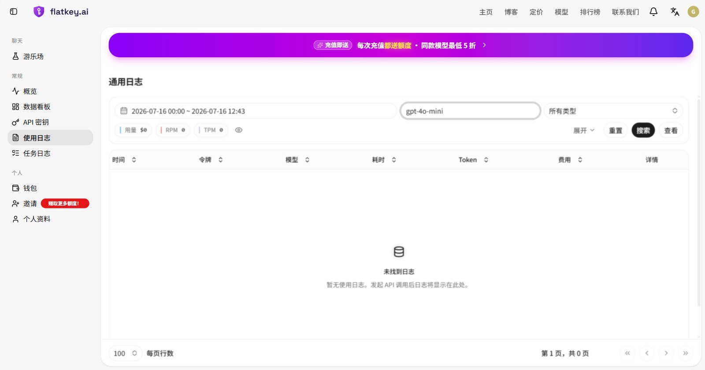Go to previous page of logs
705x370 pixels.
click(x=647, y=353)
